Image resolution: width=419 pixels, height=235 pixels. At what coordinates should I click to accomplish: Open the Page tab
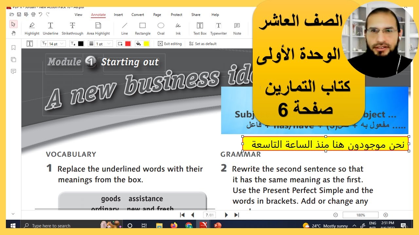point(157,15)
